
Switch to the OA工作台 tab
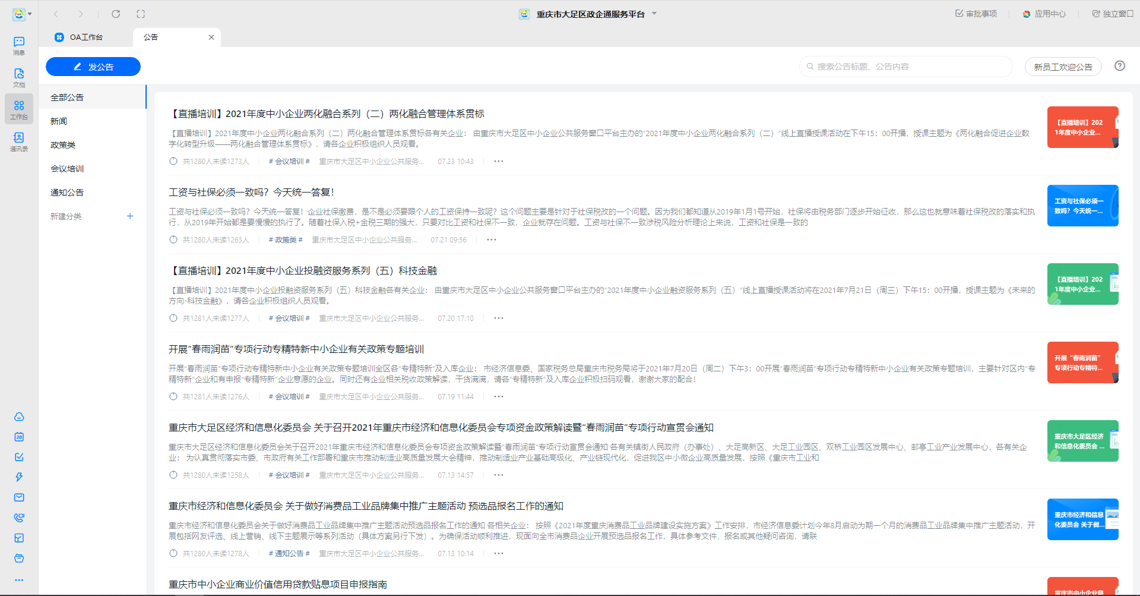[86, 37]
